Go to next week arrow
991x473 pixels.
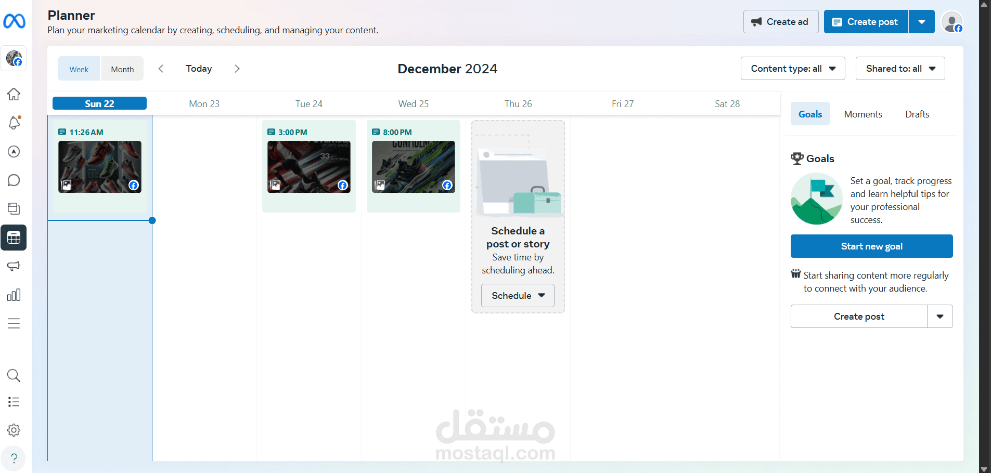pos(237,69)
